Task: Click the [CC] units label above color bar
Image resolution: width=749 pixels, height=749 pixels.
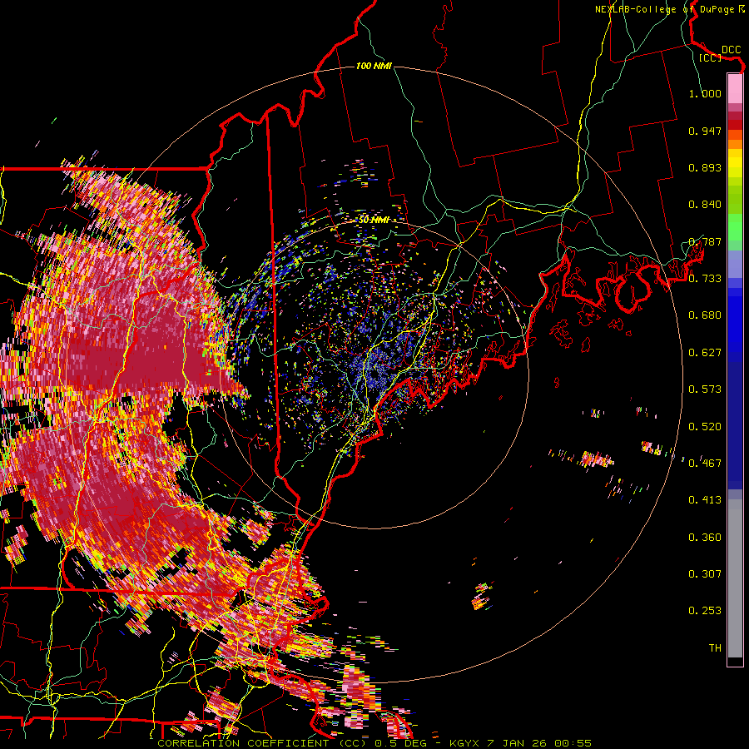Action: coord(711,57)
